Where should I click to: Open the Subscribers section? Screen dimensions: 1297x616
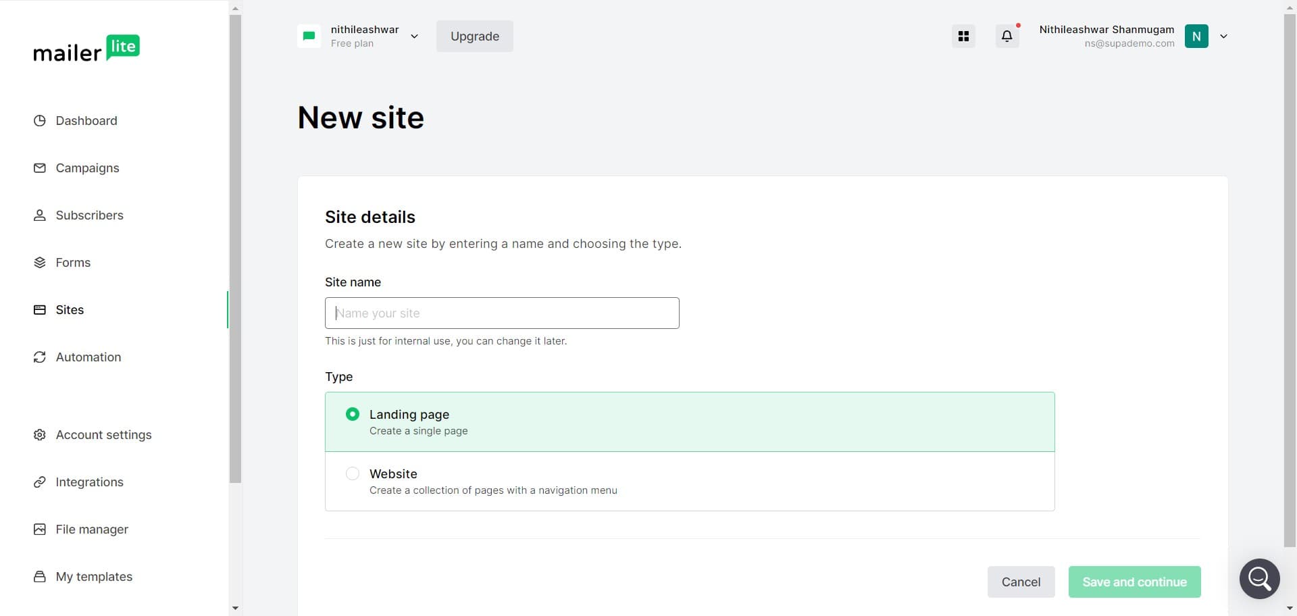click(x=89, y=215)
